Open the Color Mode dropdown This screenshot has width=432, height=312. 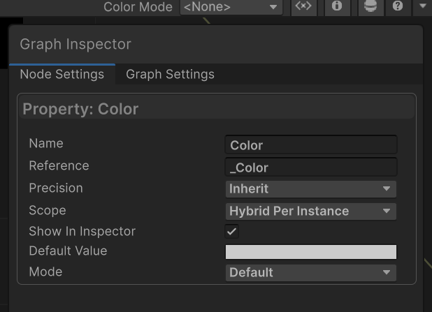pos(231,7)
